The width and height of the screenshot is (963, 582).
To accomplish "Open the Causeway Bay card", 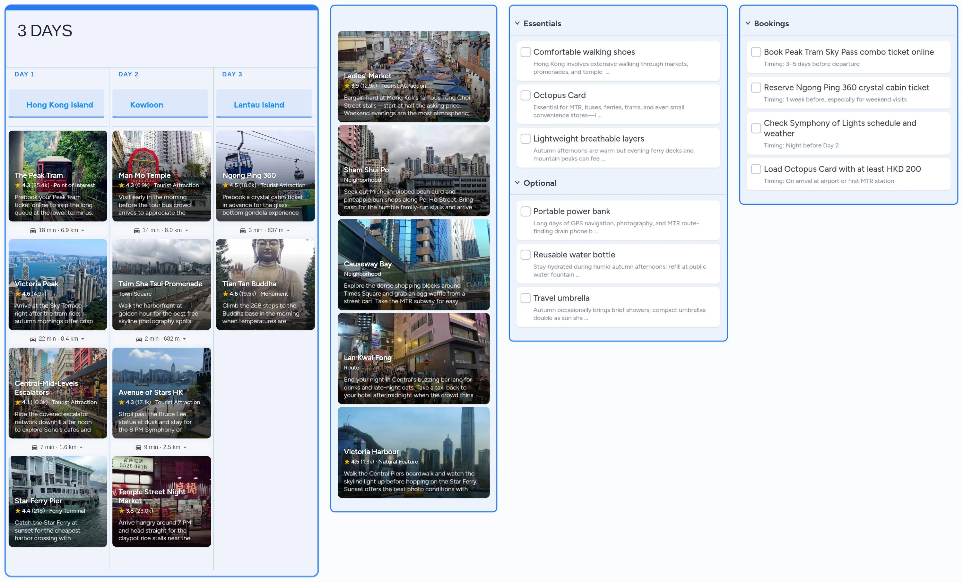I will pos(413,265).
